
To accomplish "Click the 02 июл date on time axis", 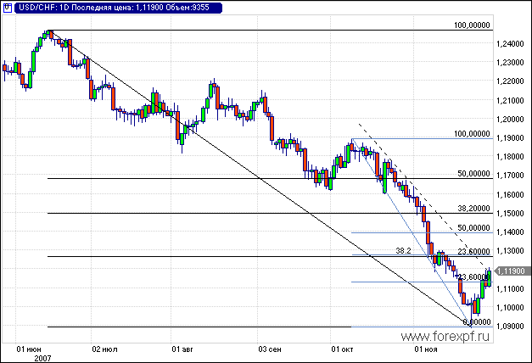I will pyautogui.click(x=105, y=349).
